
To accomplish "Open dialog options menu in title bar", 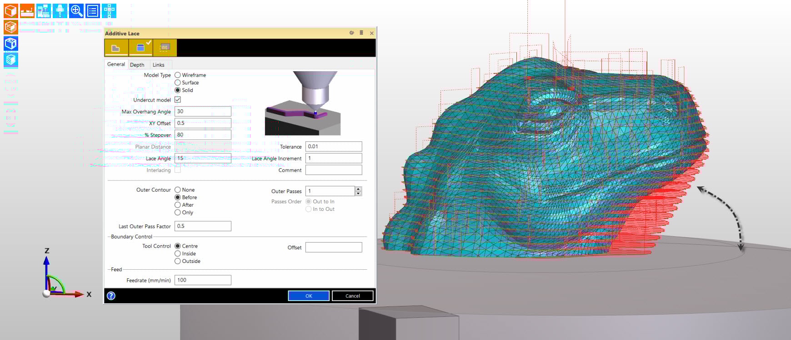I will [x=361, y=33].
